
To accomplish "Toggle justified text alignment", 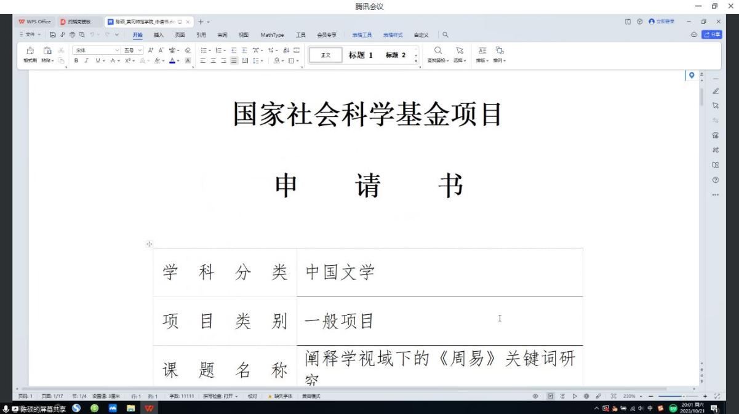I will coord(234,61).
